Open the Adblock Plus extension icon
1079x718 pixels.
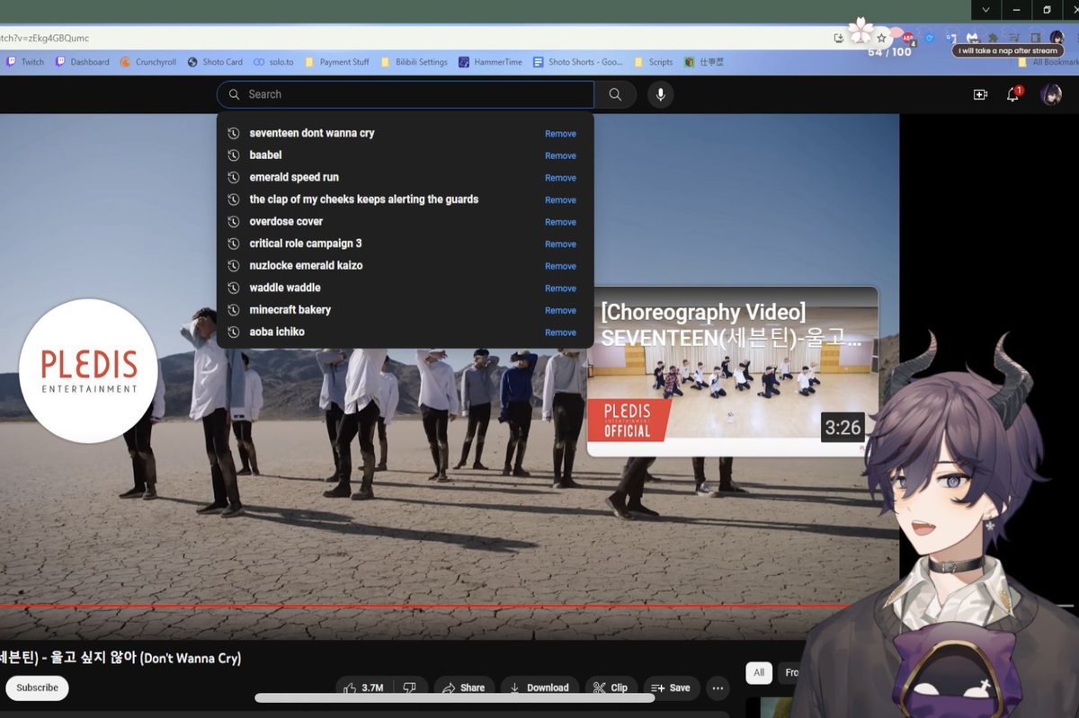[908, 39]
